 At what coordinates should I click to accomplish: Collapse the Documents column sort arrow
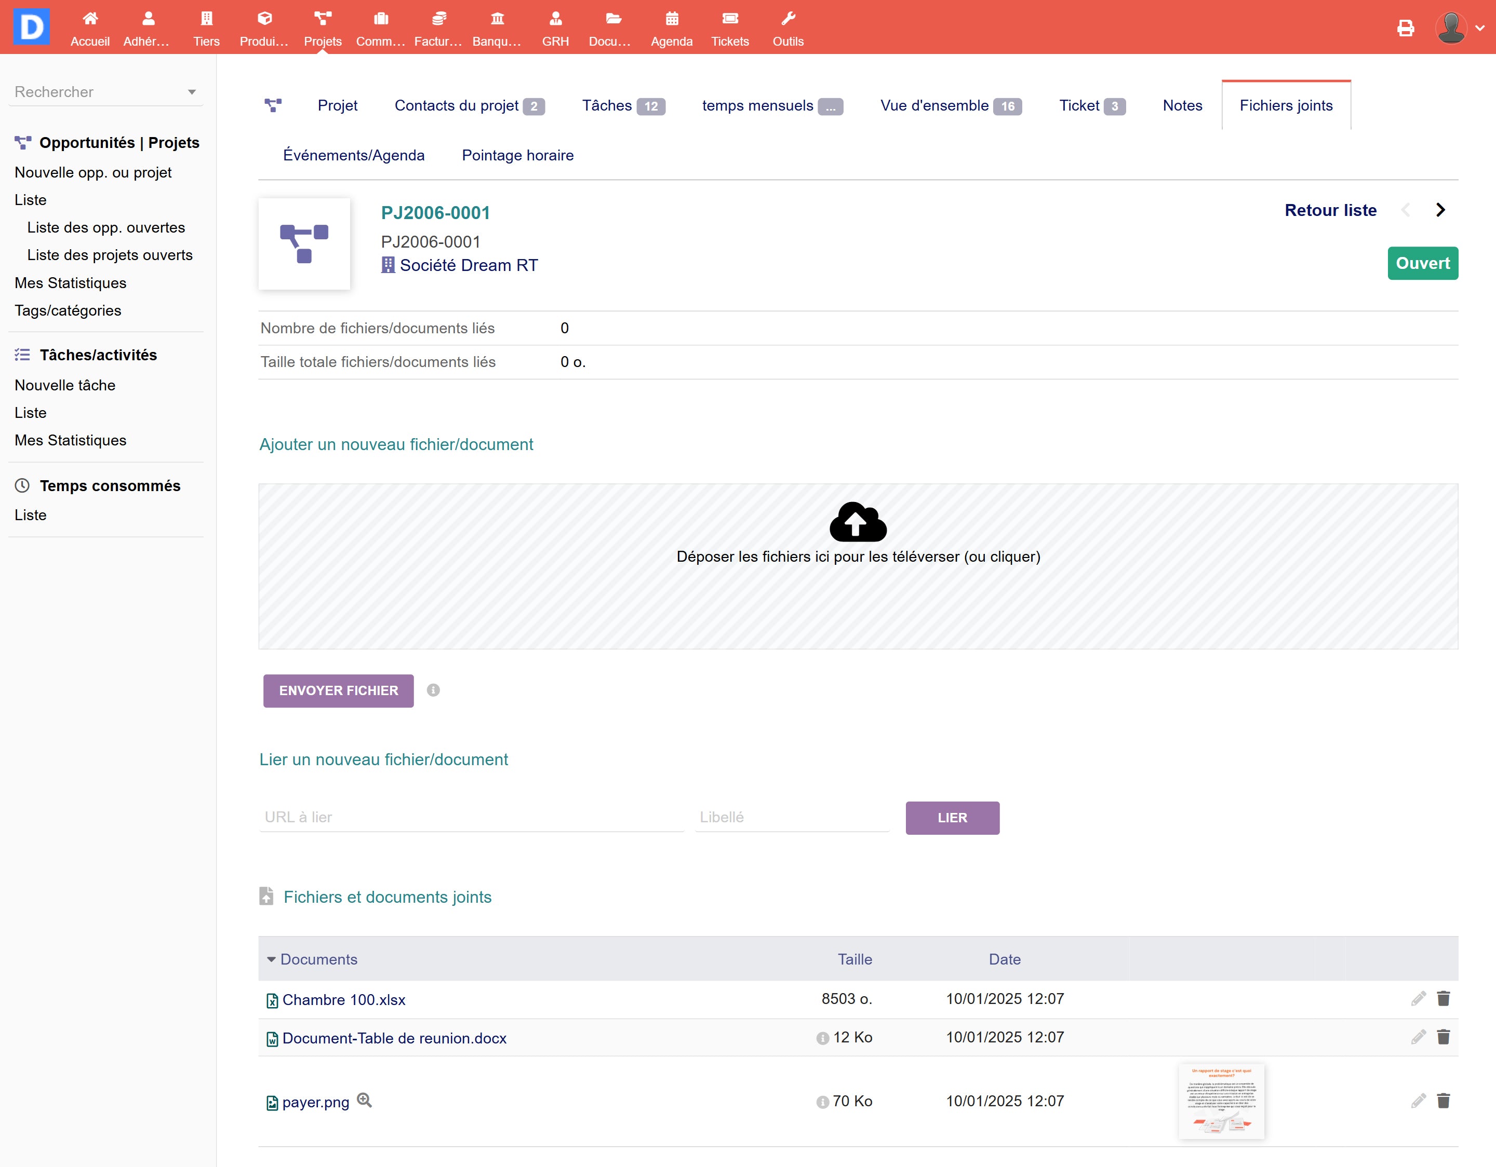tap(271, 959)
